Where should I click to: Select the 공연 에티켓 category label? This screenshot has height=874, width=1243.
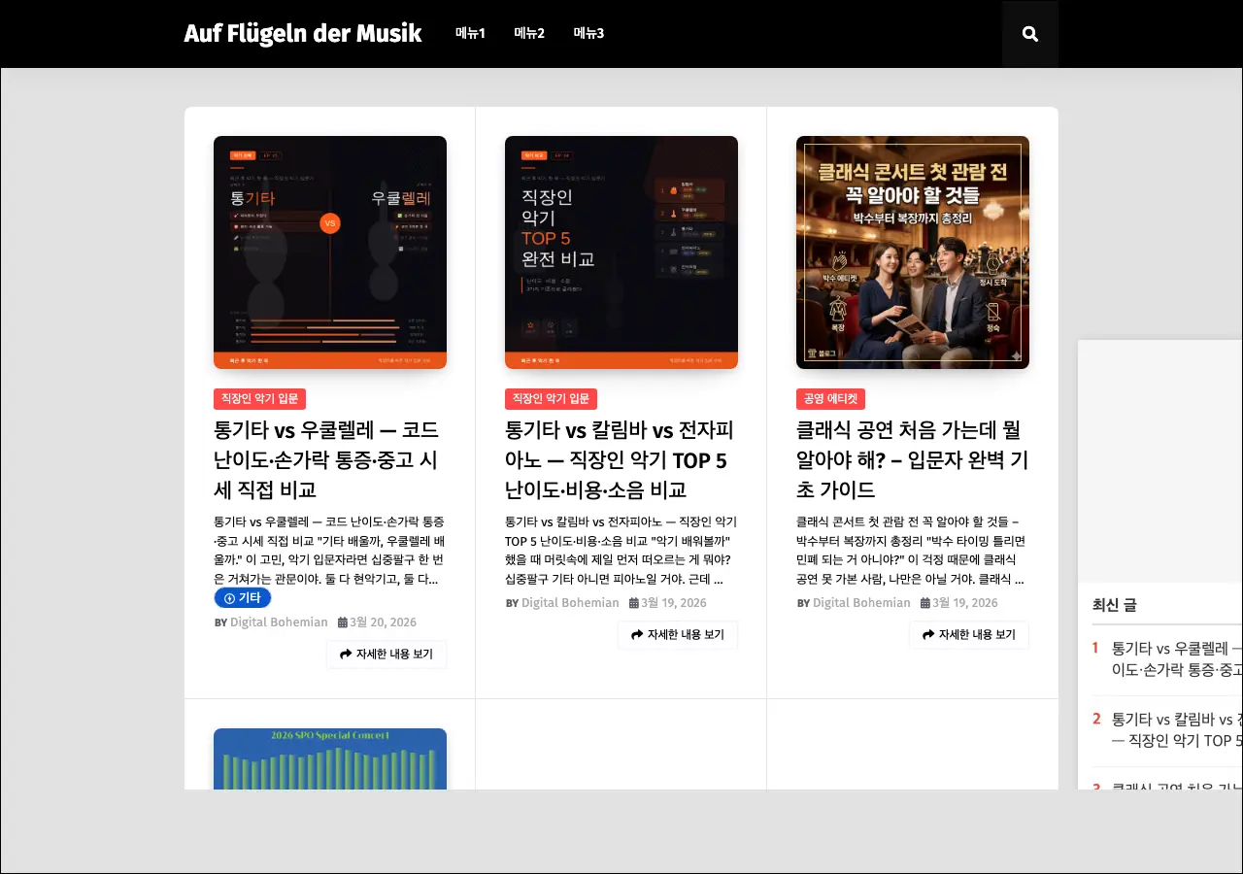coord(830,399)
